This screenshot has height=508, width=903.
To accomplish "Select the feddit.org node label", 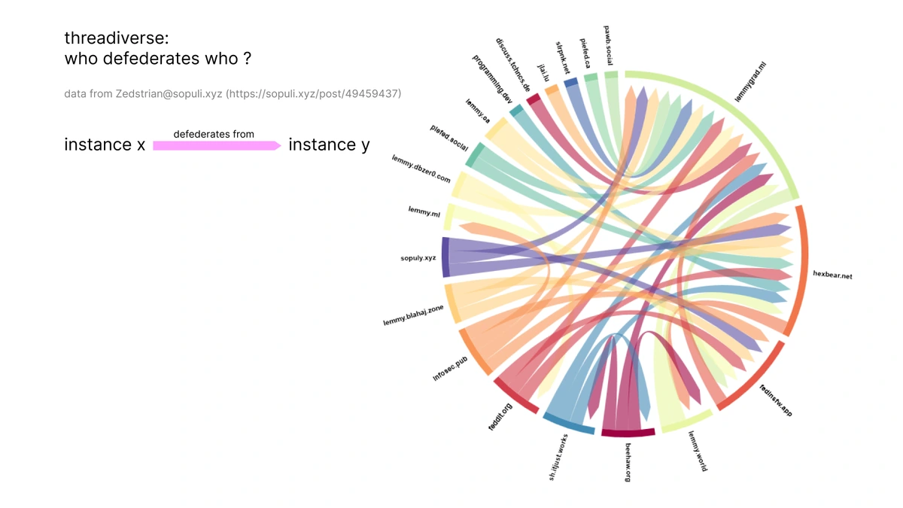I will (501, 417).
